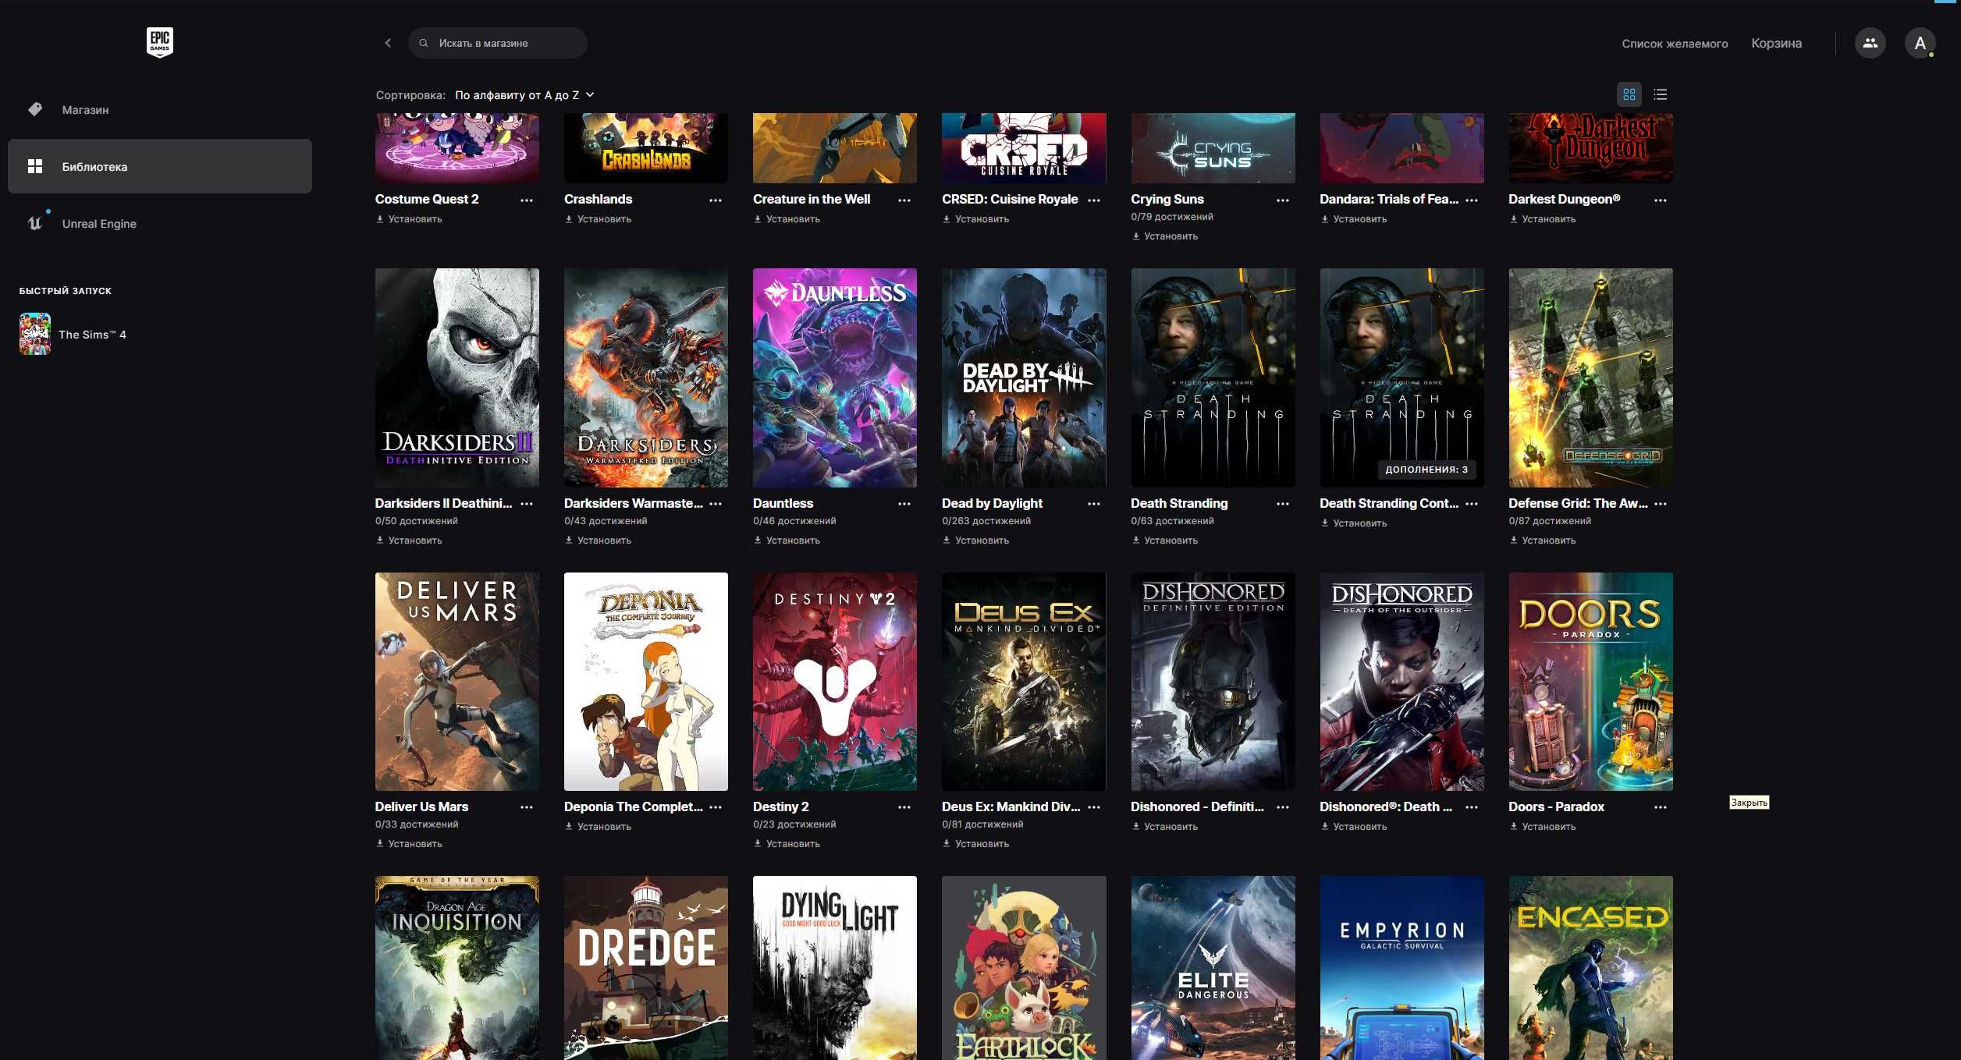Open the Магазин section

click(x=160, y=110)
